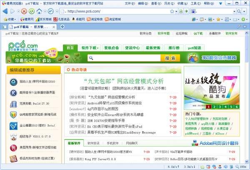The width and height of the screenshot is (250, 170).
Task: Click the 驱动人生 software icon in sidebar
Action: click(13, 81)
